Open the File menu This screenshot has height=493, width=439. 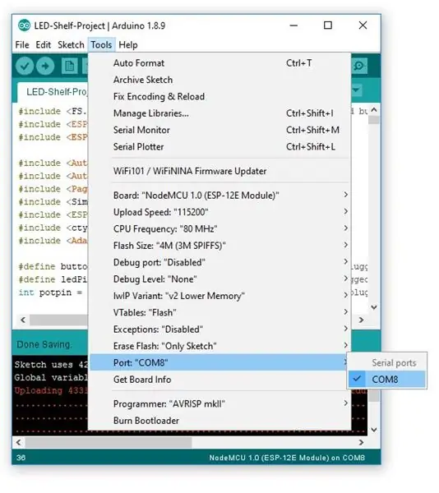pos(22,44)
